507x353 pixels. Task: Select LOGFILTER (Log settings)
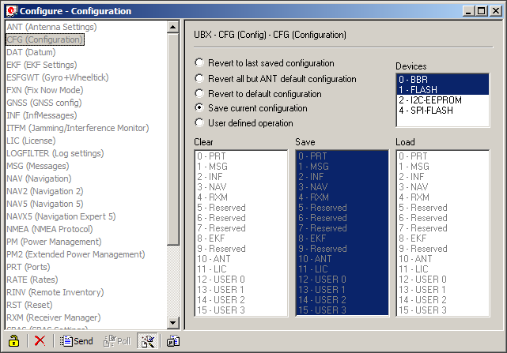tap(55, 153)
